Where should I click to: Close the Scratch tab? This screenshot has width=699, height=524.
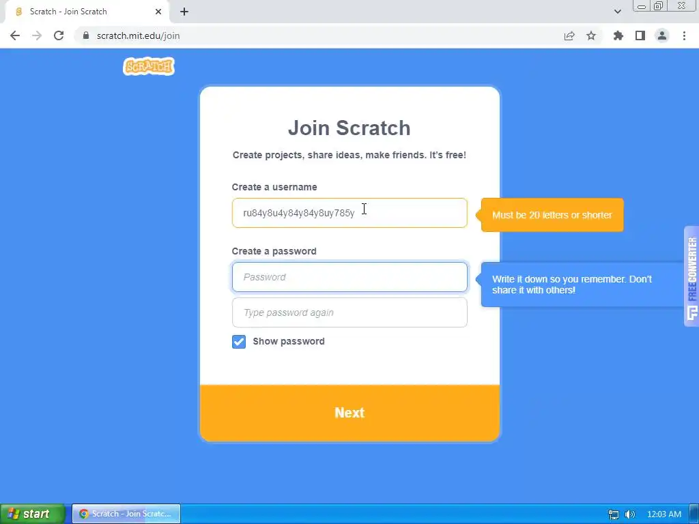pyautogui.click(x=158, y=12)
